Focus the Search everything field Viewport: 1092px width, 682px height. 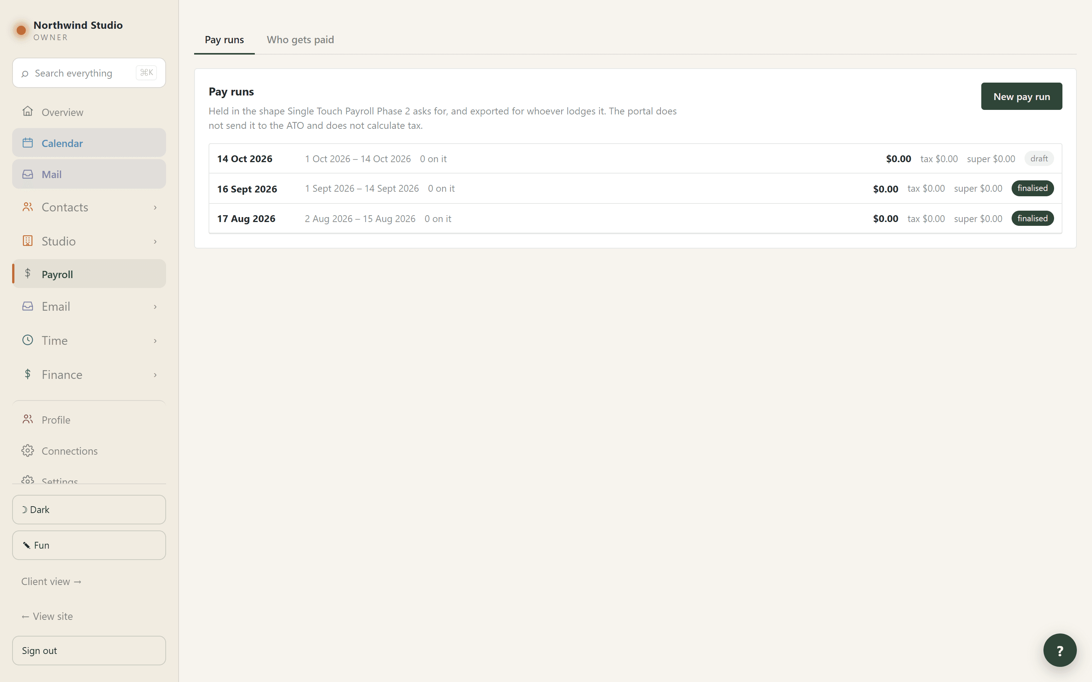point(89,73)
